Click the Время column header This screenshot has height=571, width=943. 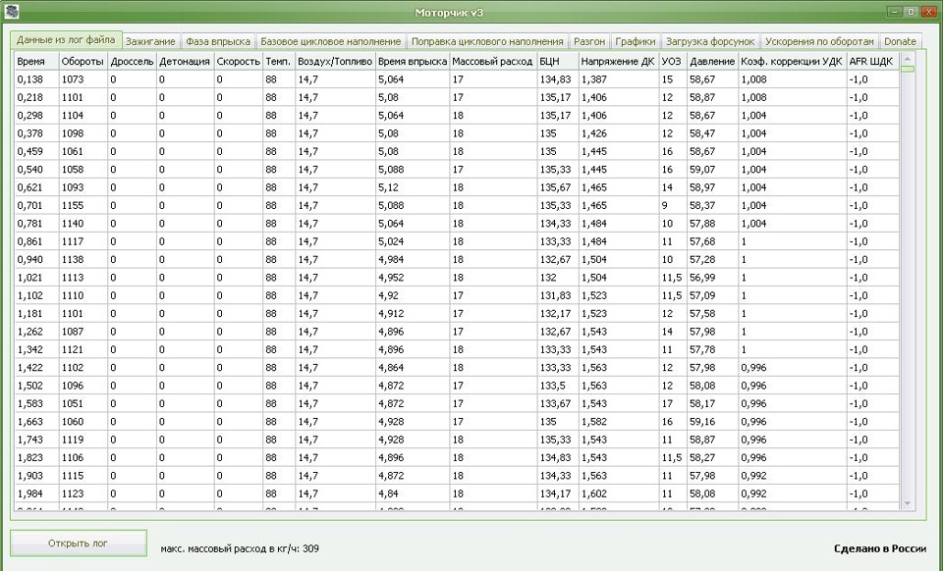(x=36, y=61)
